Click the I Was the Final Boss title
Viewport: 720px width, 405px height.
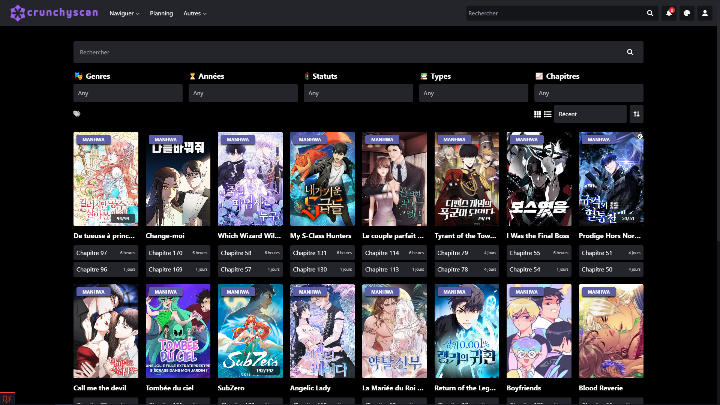pos(538,235)
